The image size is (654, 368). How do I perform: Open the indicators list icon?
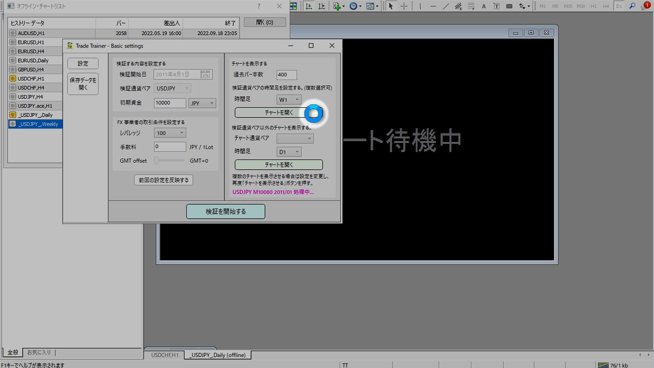(x=338, y=6)
